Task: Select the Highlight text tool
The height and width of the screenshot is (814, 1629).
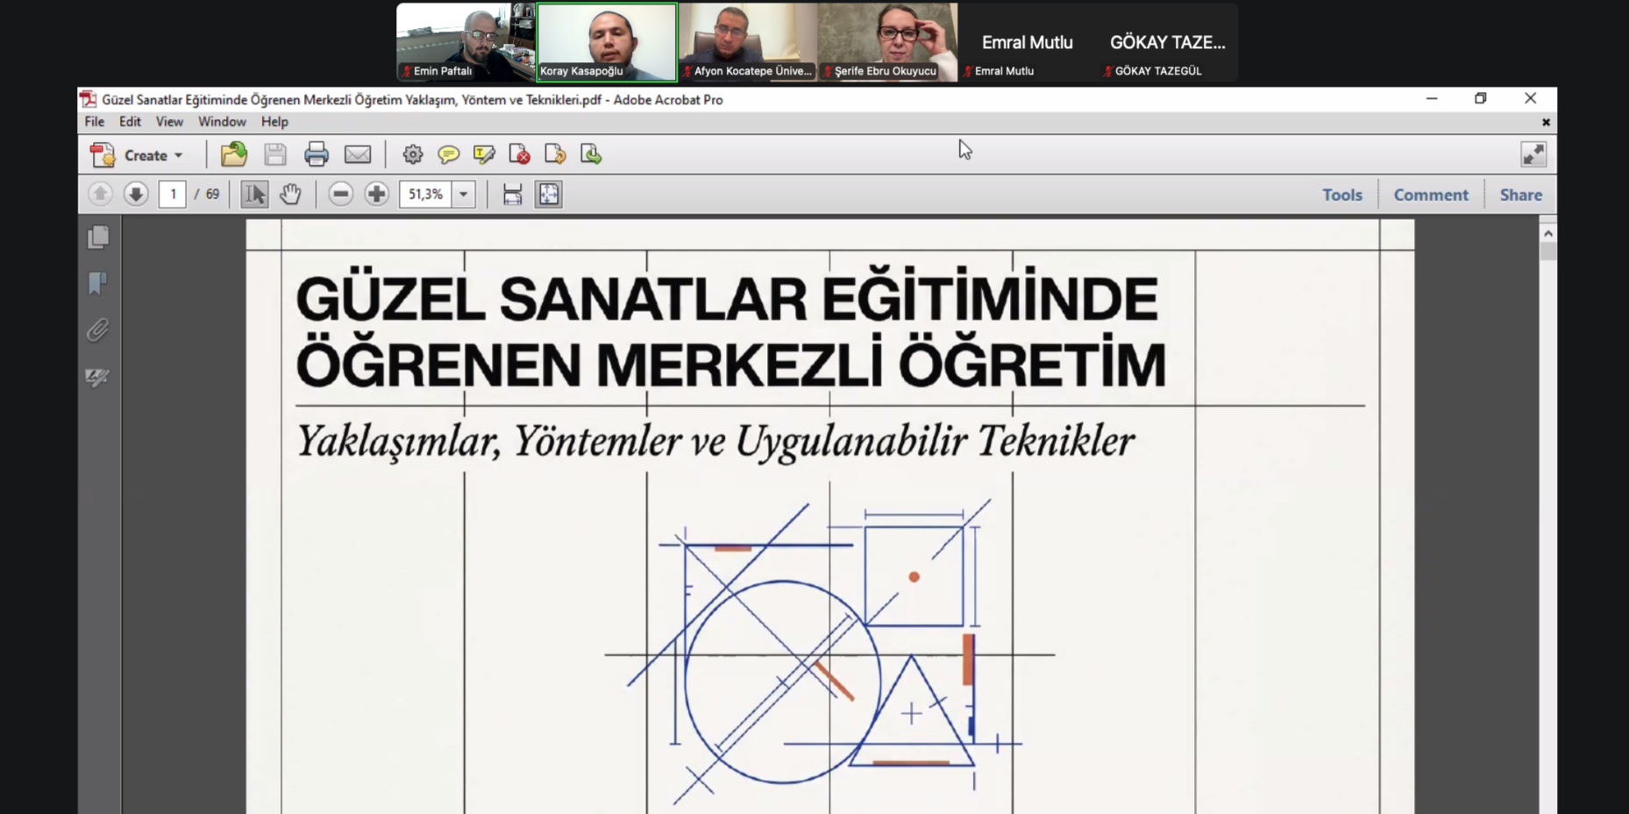Action: click(x=484, y=155)
